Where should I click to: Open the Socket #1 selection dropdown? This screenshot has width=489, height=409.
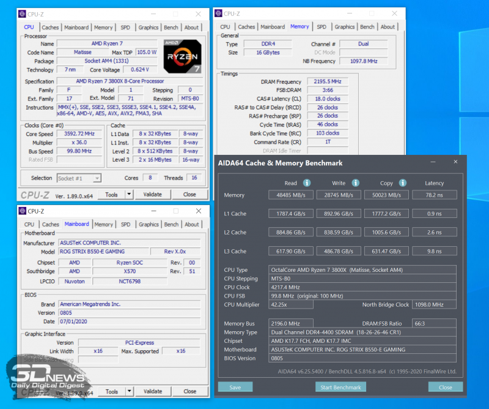point(79,178)
